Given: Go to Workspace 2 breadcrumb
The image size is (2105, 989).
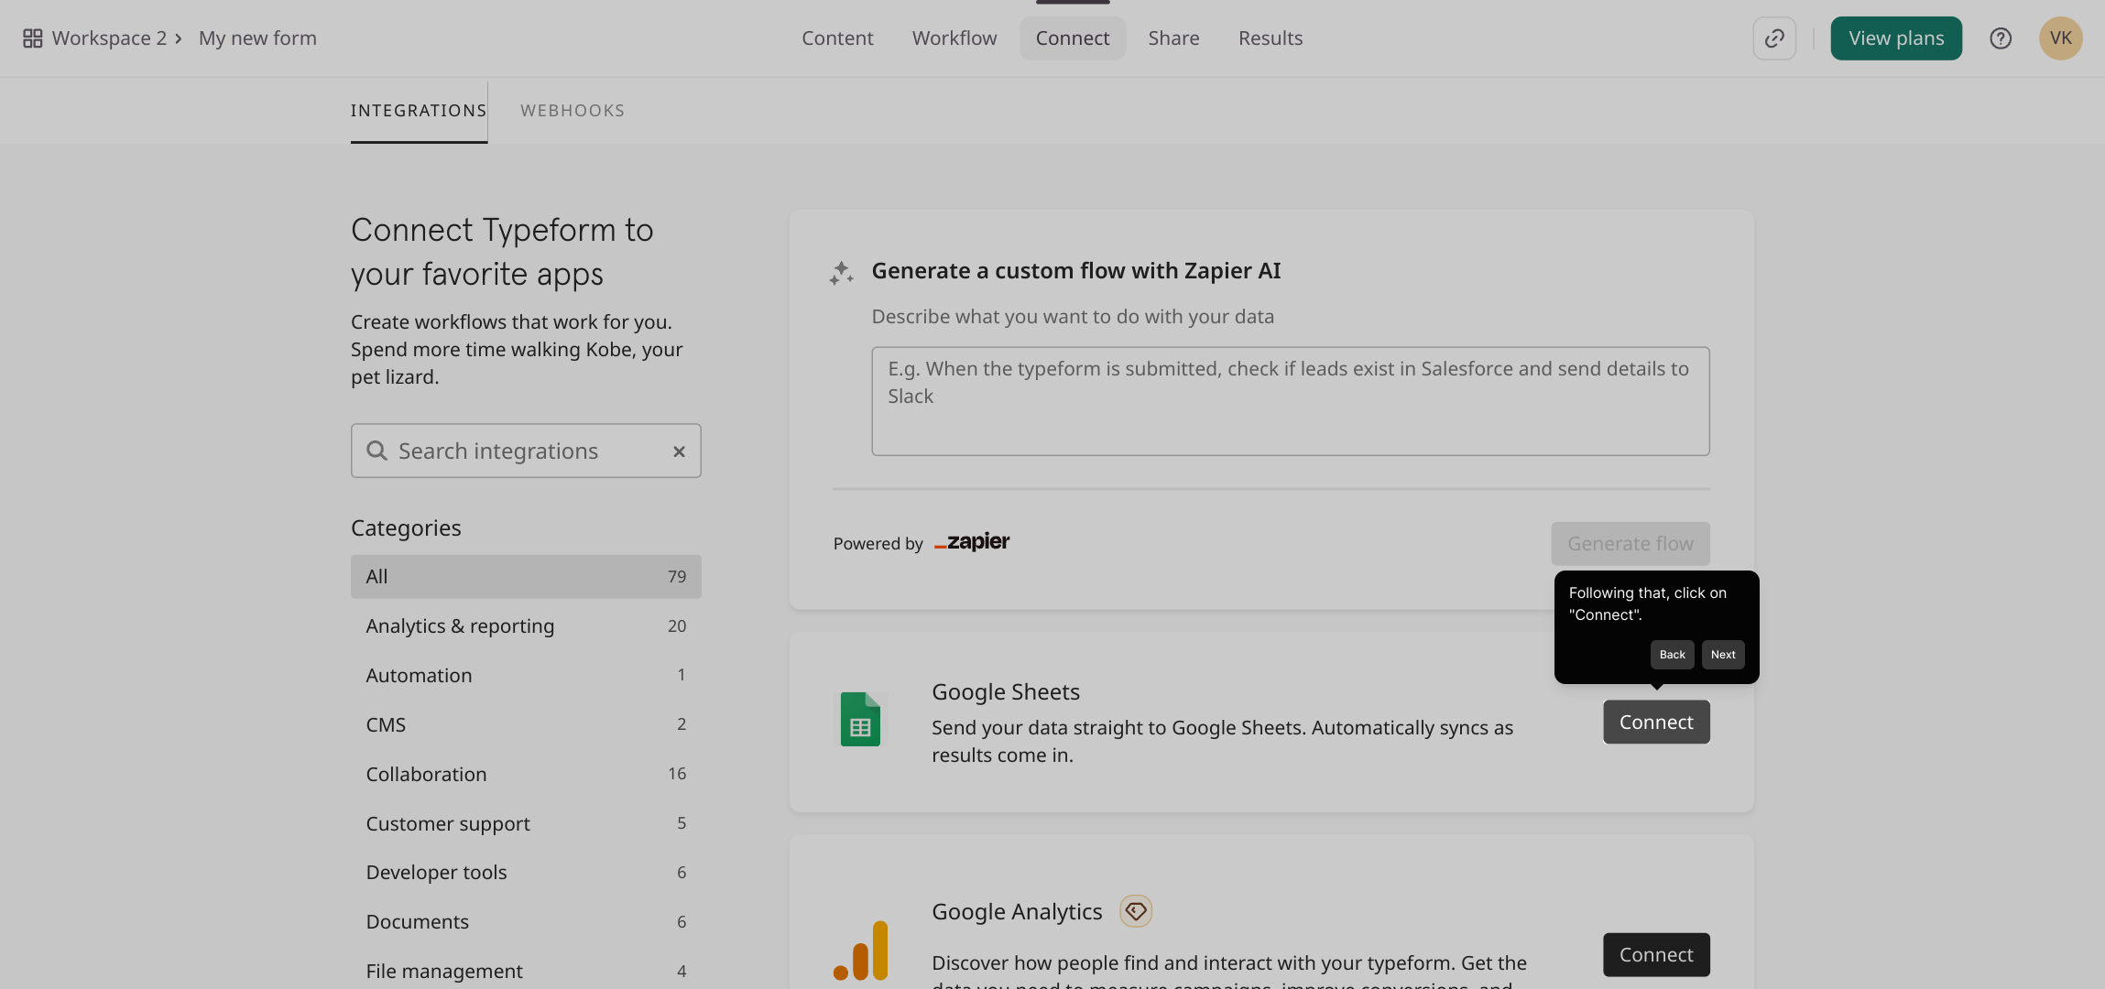Looking at the screenshot, I should [x=109, y=38].
